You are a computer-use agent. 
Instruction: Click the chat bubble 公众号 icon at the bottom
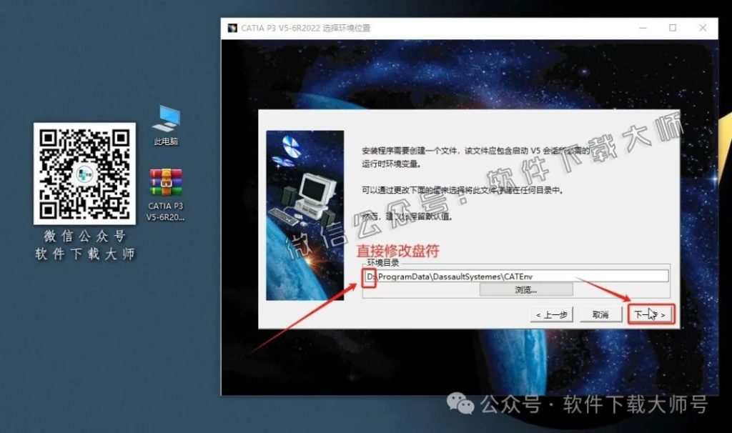click(460, 404)
